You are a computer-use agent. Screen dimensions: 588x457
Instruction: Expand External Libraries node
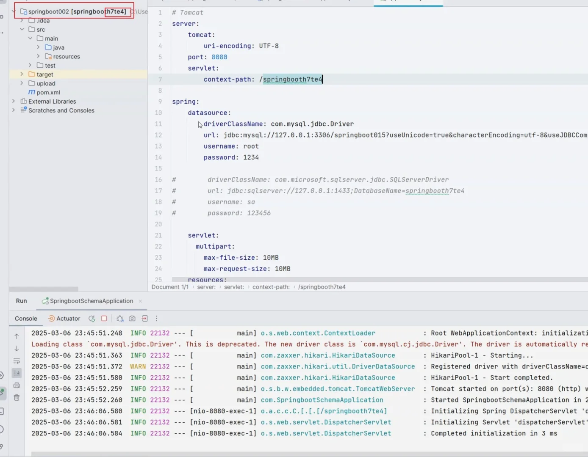(x=14, y=101)
